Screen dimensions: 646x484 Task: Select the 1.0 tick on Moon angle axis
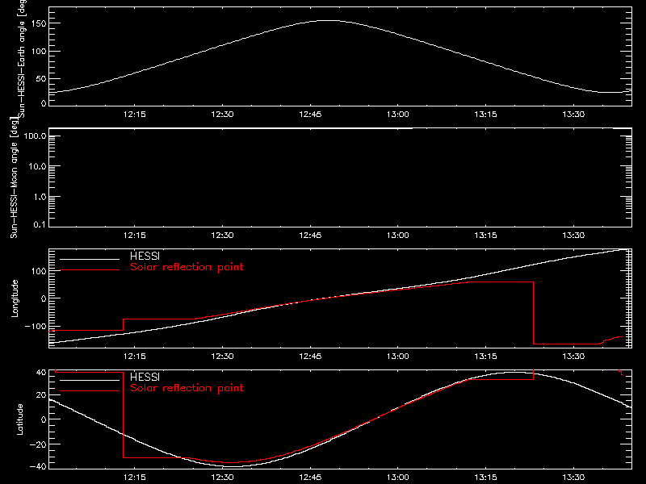pos(40,197)
